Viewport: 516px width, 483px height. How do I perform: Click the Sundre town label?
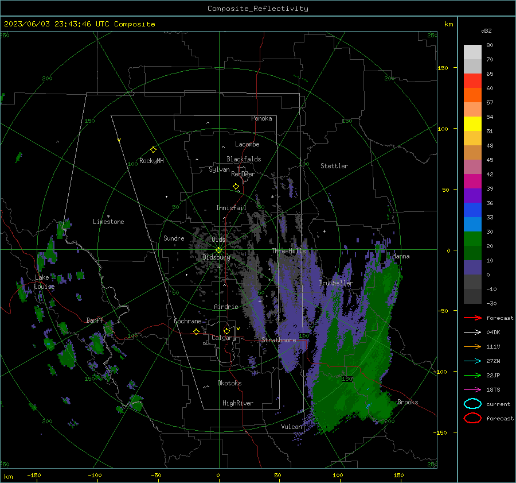tap(174, 238)
